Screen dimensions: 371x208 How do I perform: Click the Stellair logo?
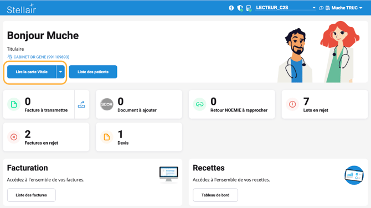[21, 8]
